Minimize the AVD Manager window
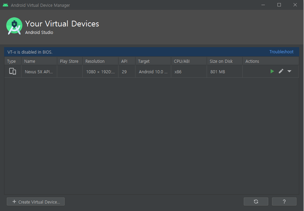 tap(263, 5)
